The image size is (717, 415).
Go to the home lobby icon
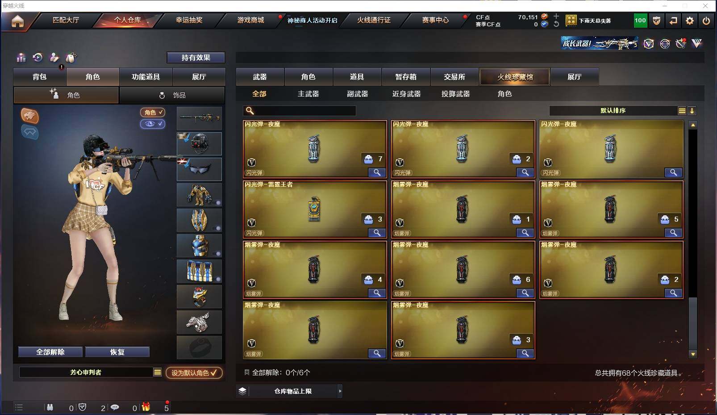coord(17,21)
